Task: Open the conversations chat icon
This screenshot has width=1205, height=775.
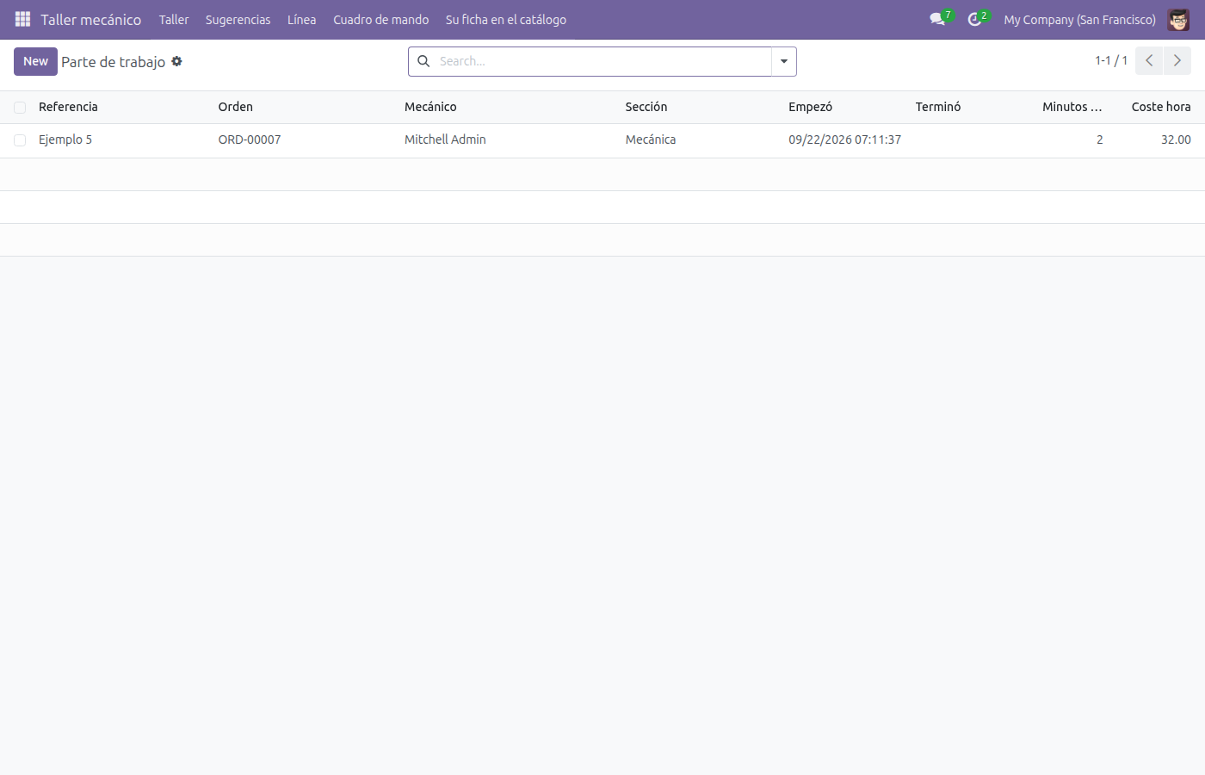Action: coord(937,19)
